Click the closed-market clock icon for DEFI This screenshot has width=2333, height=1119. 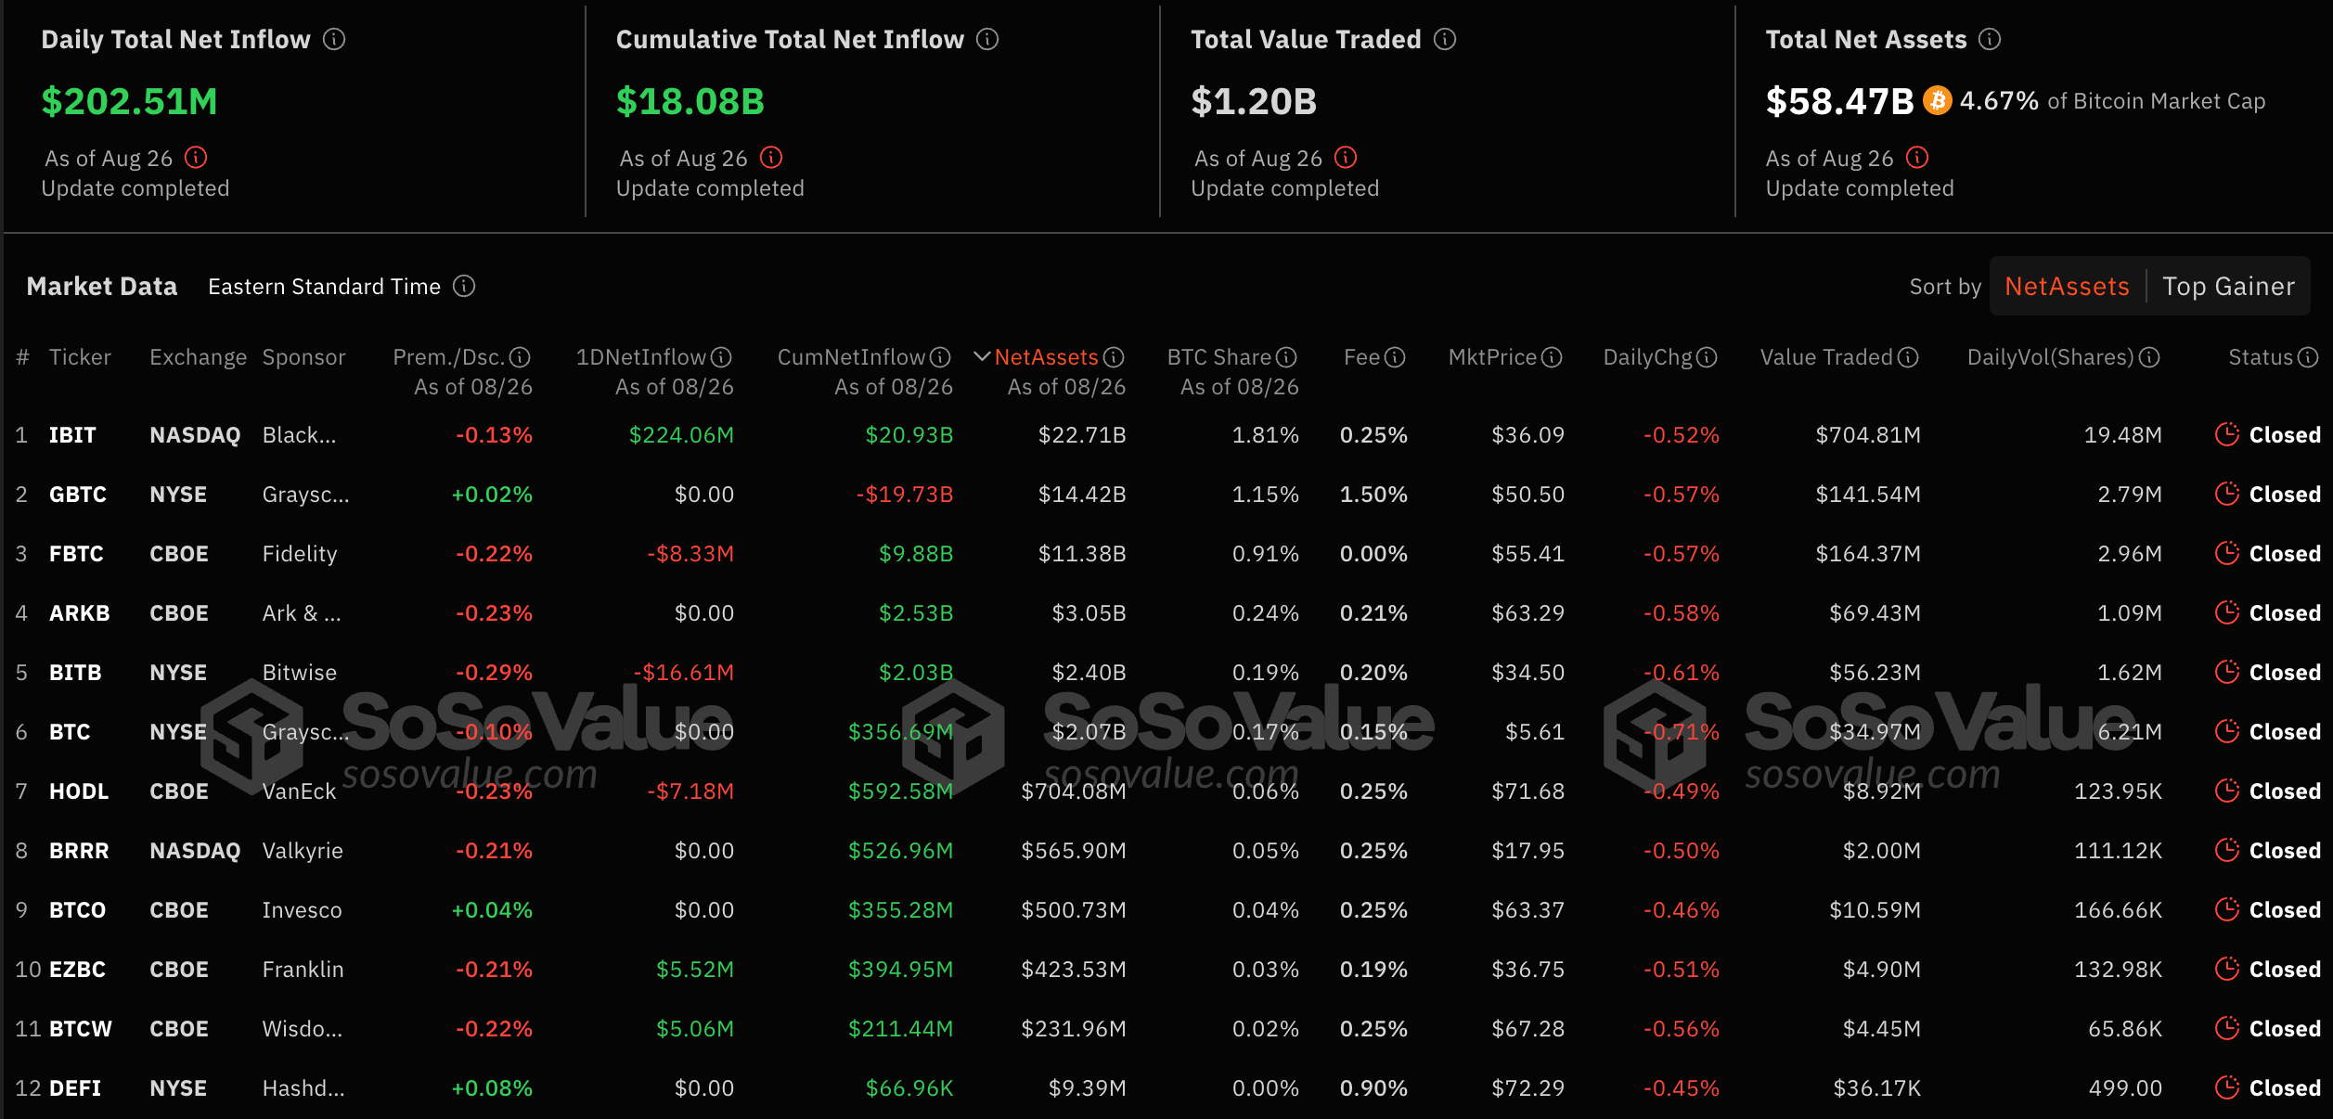pos(2227,1087)
